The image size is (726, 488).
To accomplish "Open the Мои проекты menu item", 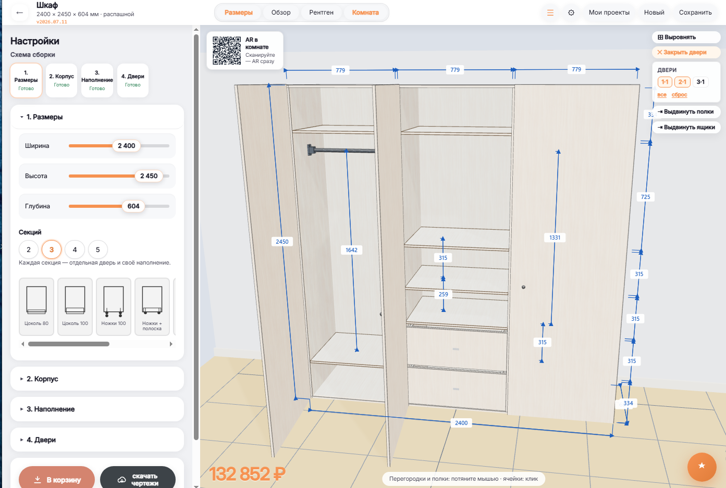I will tap(609, 12).
